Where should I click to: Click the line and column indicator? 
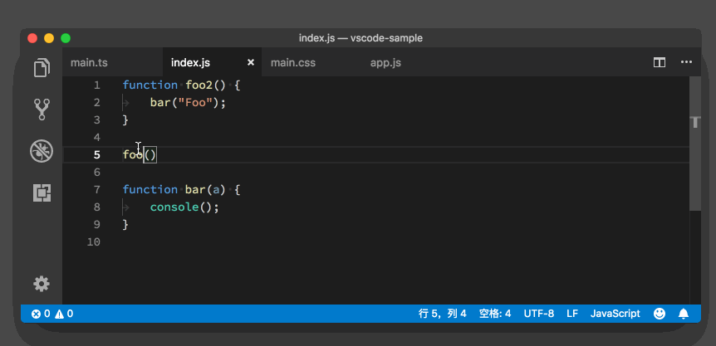443,314
